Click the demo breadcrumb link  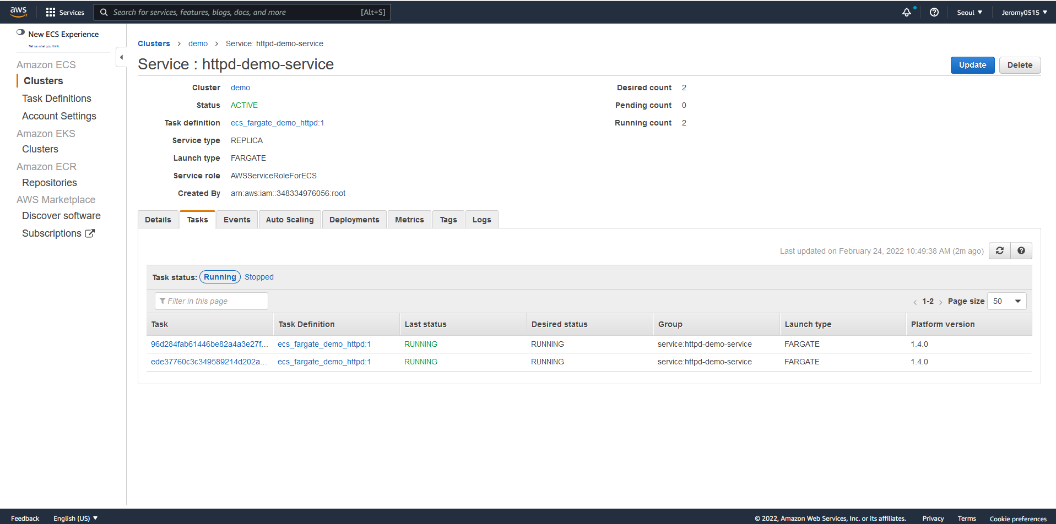(x=198, y=43)
